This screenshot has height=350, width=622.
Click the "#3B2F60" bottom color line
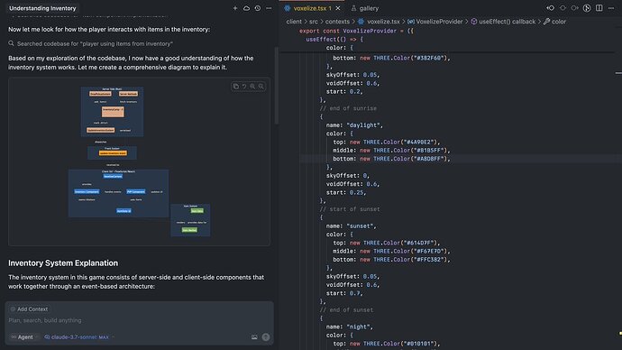coord(391,58)
